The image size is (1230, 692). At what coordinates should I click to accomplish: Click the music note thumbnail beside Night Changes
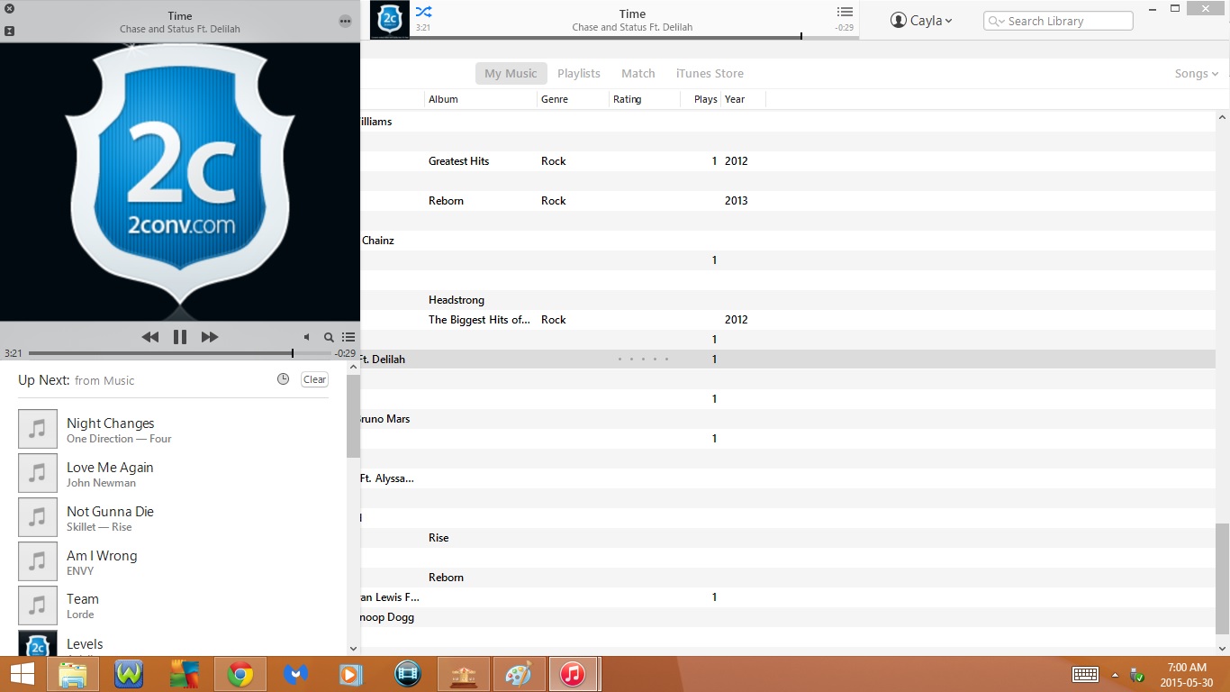pos(38,429)
